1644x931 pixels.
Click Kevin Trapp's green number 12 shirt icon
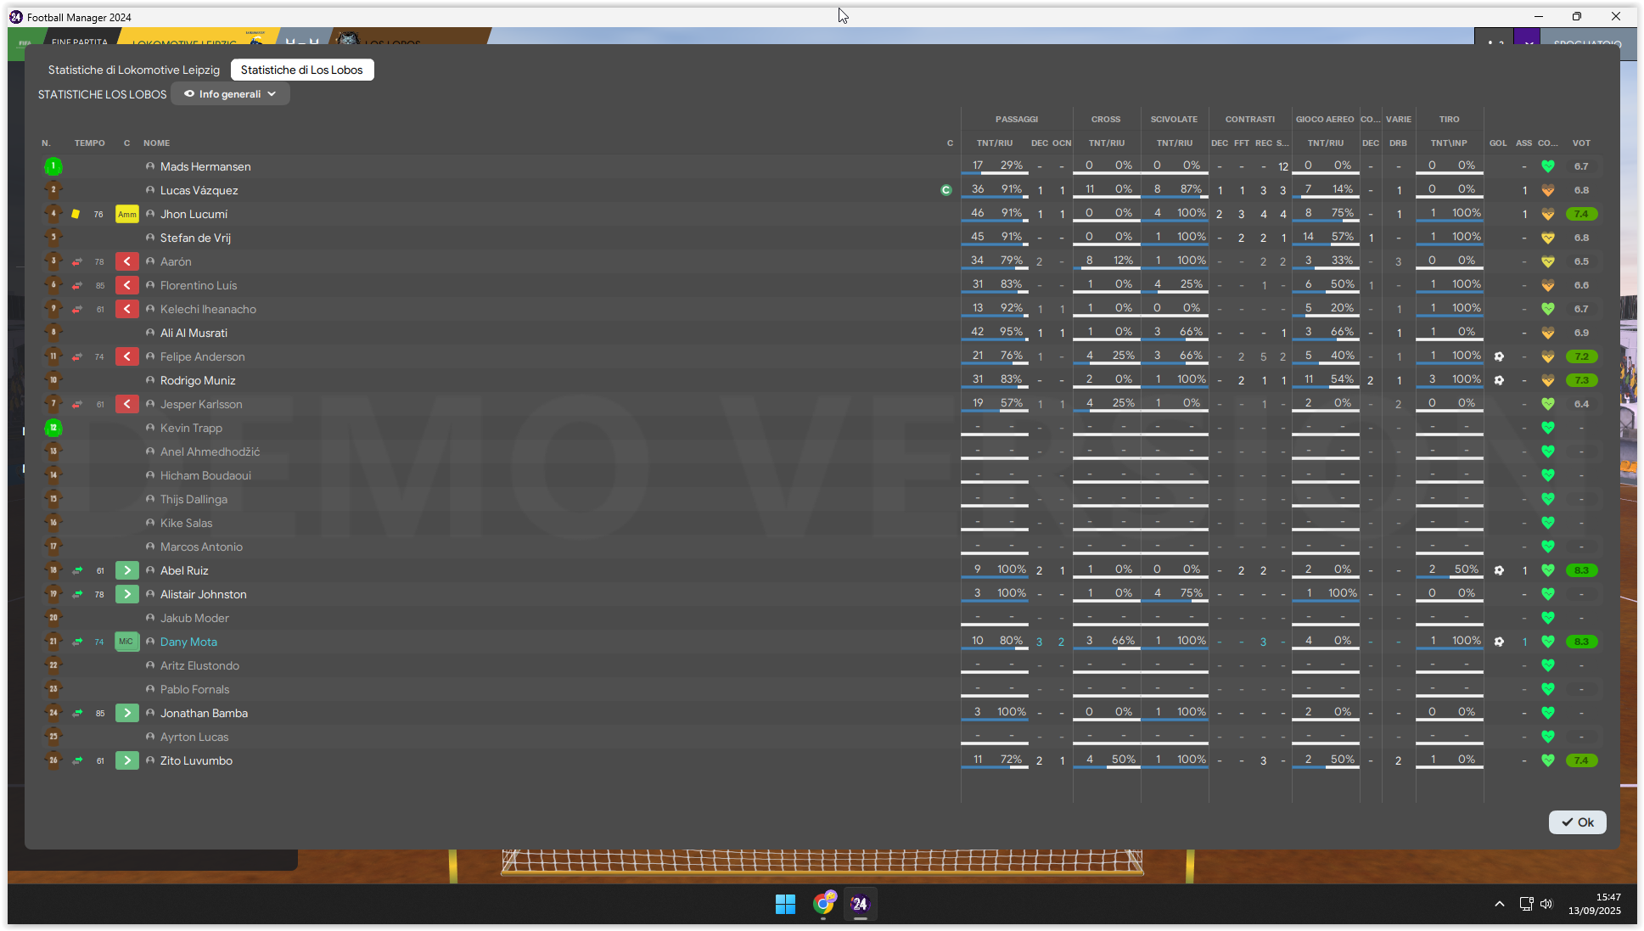pyautogui.click(x=53, y=428)
